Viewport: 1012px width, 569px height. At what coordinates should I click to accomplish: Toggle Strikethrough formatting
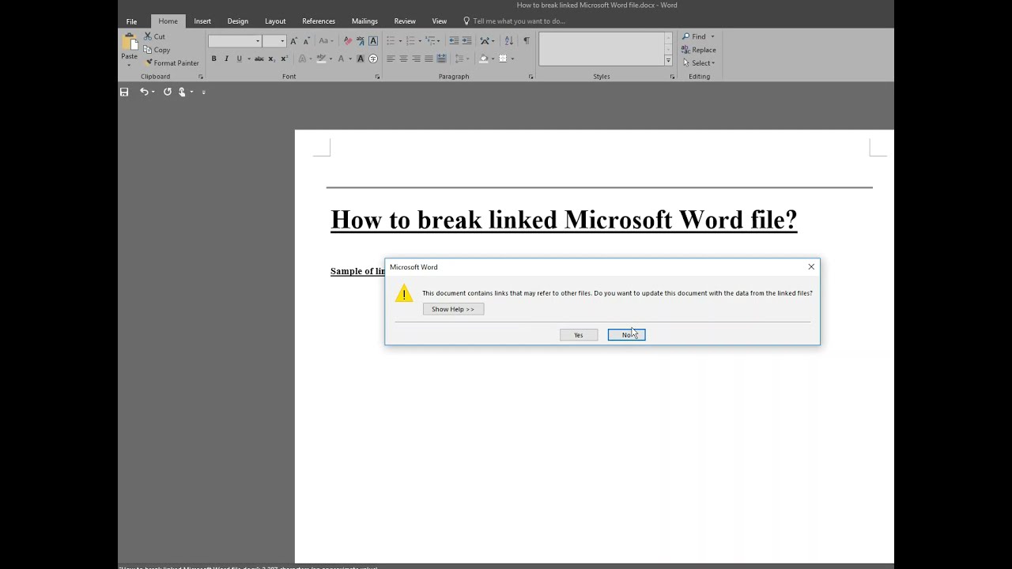(259, 58)
